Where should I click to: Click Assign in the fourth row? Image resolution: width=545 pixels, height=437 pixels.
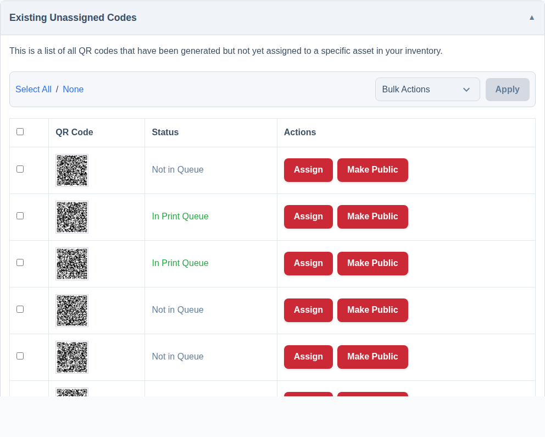point(308,310)
